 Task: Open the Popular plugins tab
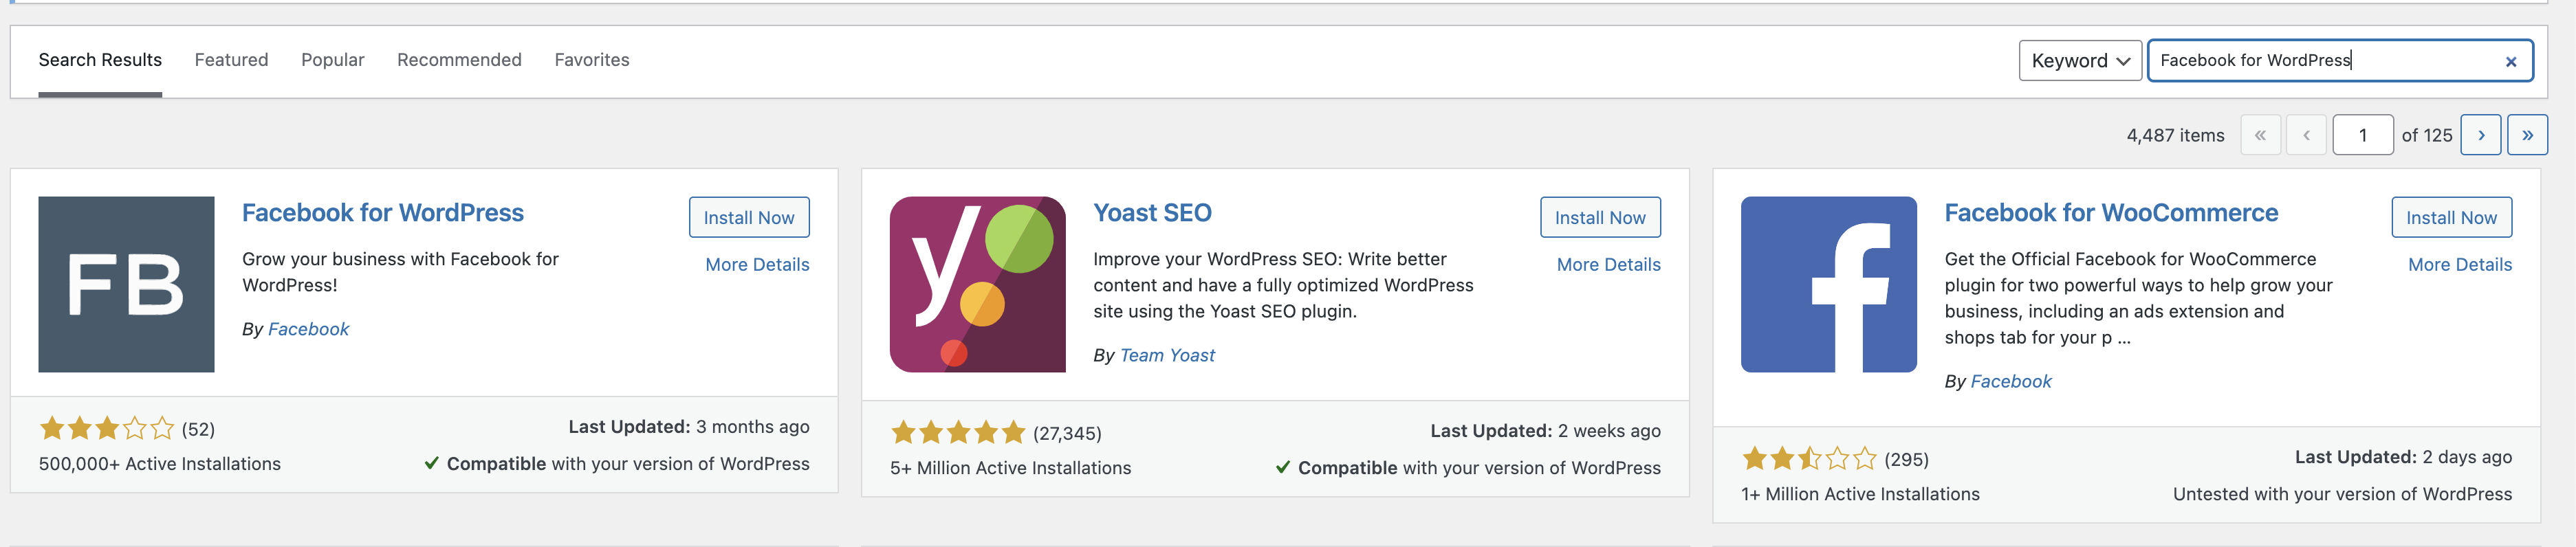point(333,60)
